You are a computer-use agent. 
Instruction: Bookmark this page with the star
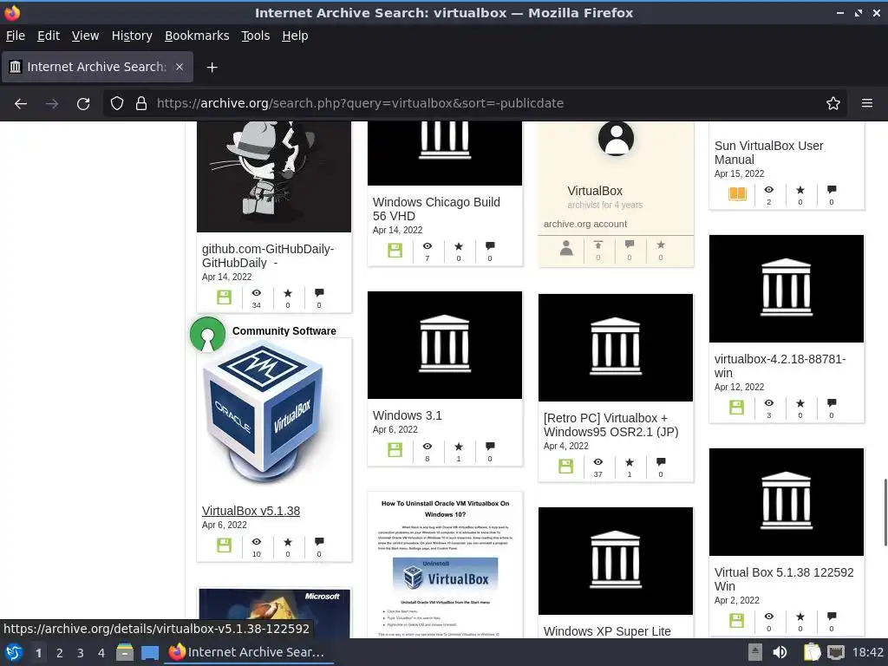coord(833,104)
